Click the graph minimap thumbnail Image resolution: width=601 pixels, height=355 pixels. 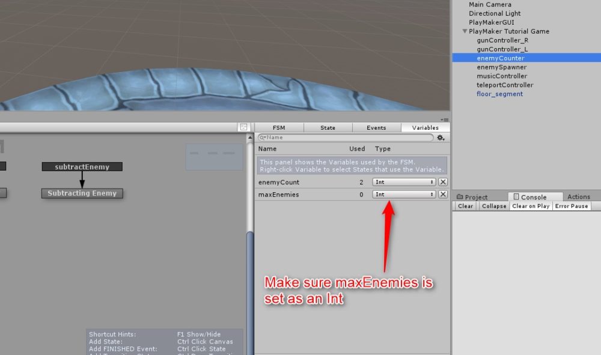(215, 157)
